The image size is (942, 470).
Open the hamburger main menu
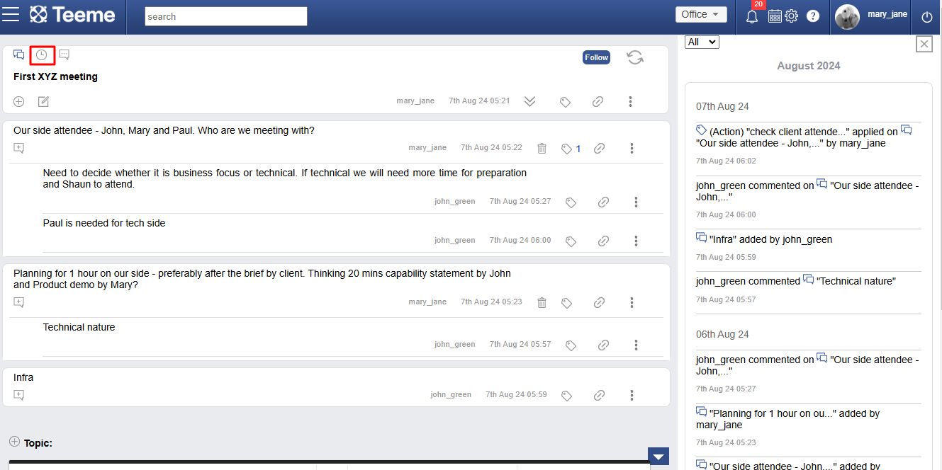click(11, 14)
